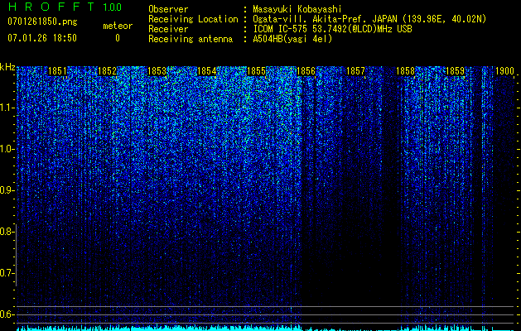The width and height of the screenshot is (521, 331).
Task: Click the Receiving Location label
Action: pos(193,19)
